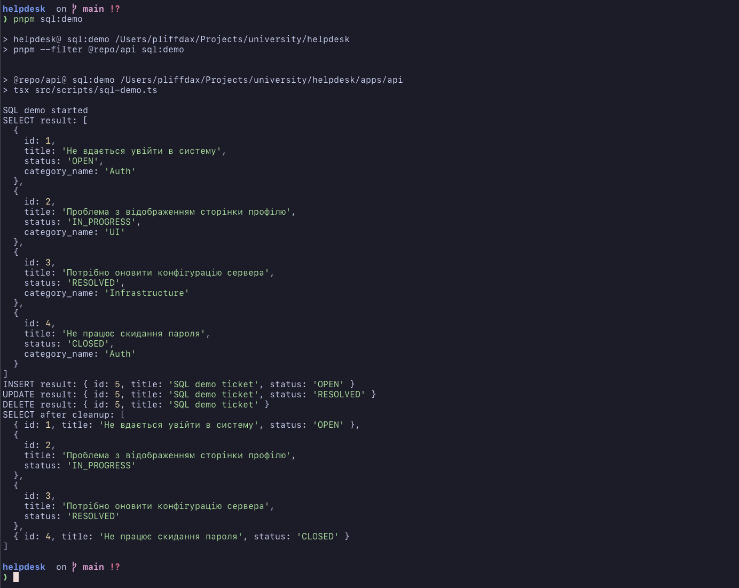Click category_name 'Auth' under id 4
The height and width of the screenshot is (588, 739).
pos(120,354)
